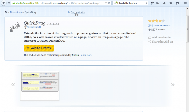Click the version number 2.1.3.23
The height and width of the screenshot is (112, 189).
tap(53, 23)
